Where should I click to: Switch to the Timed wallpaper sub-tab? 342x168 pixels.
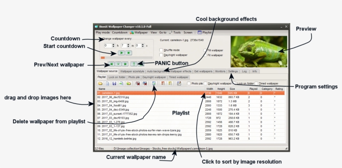(x=179, y=77)
